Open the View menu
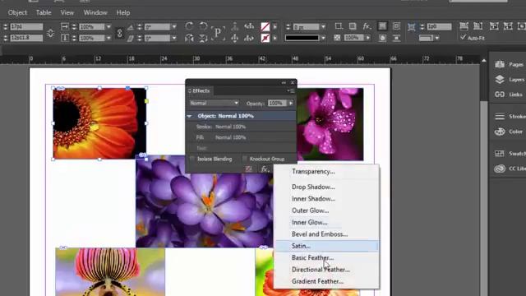526x296 pixels. tap(67, 13)
